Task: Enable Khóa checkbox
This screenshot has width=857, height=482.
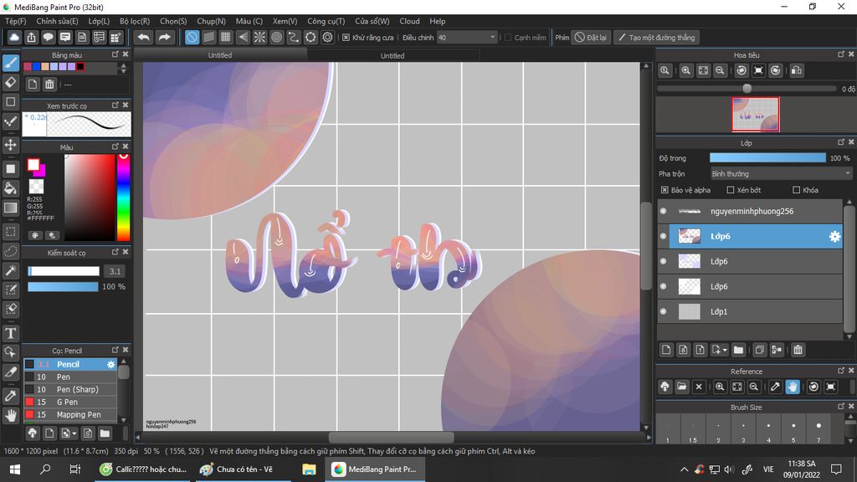Action: [797, 190]
